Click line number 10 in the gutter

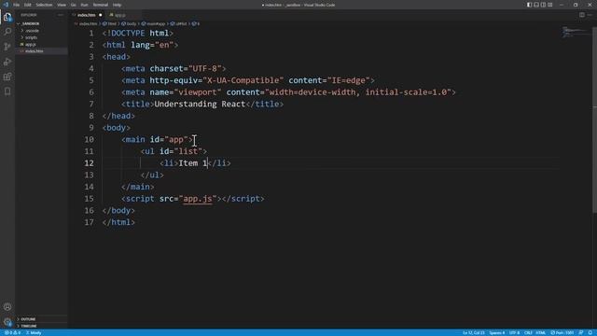[90, 139]
